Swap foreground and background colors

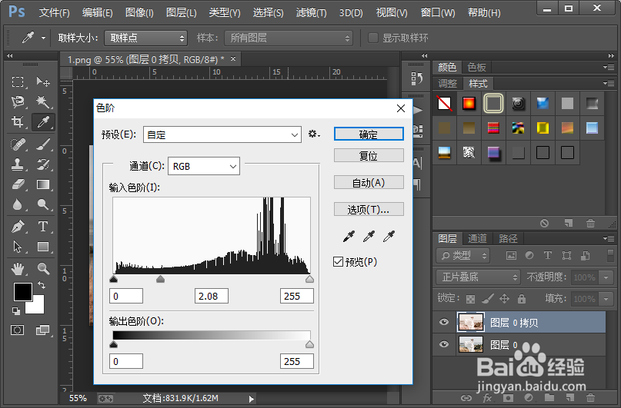click(x=42, y=284)
